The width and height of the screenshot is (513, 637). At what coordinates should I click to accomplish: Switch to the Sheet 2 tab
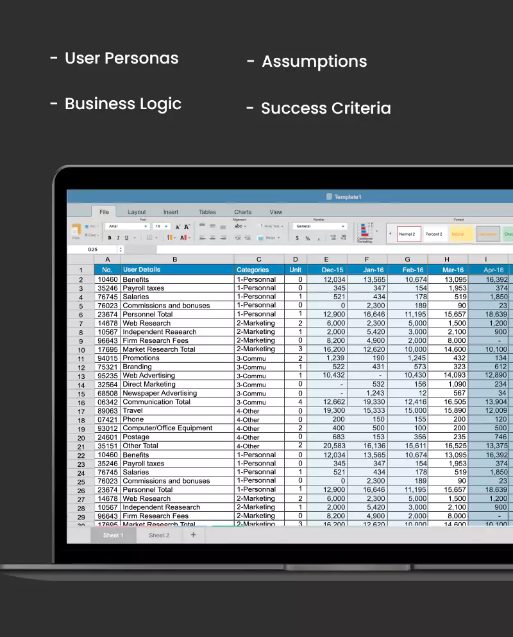[x=159, y=535]
